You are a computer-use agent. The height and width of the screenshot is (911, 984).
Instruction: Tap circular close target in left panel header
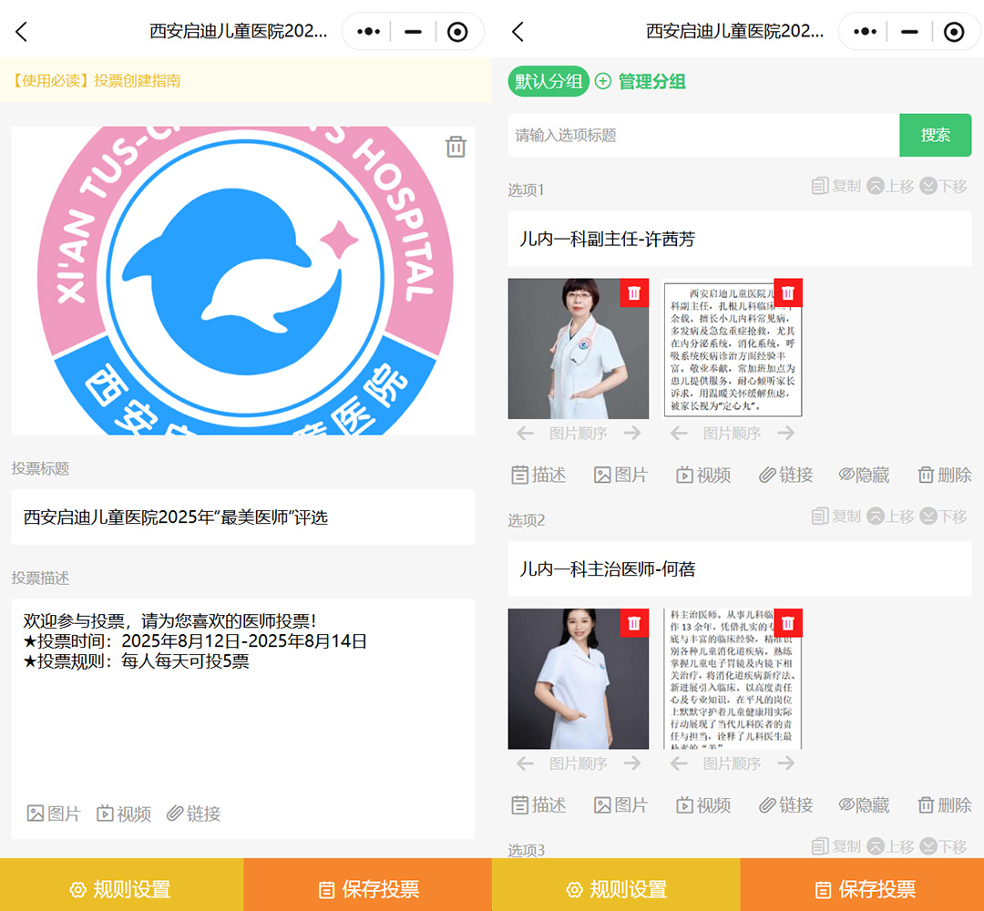(457, 31)
